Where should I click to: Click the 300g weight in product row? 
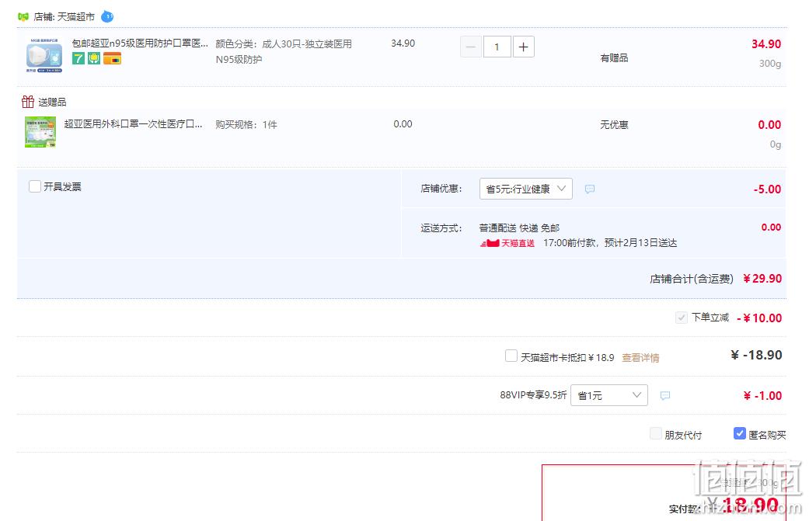point(770,64)
